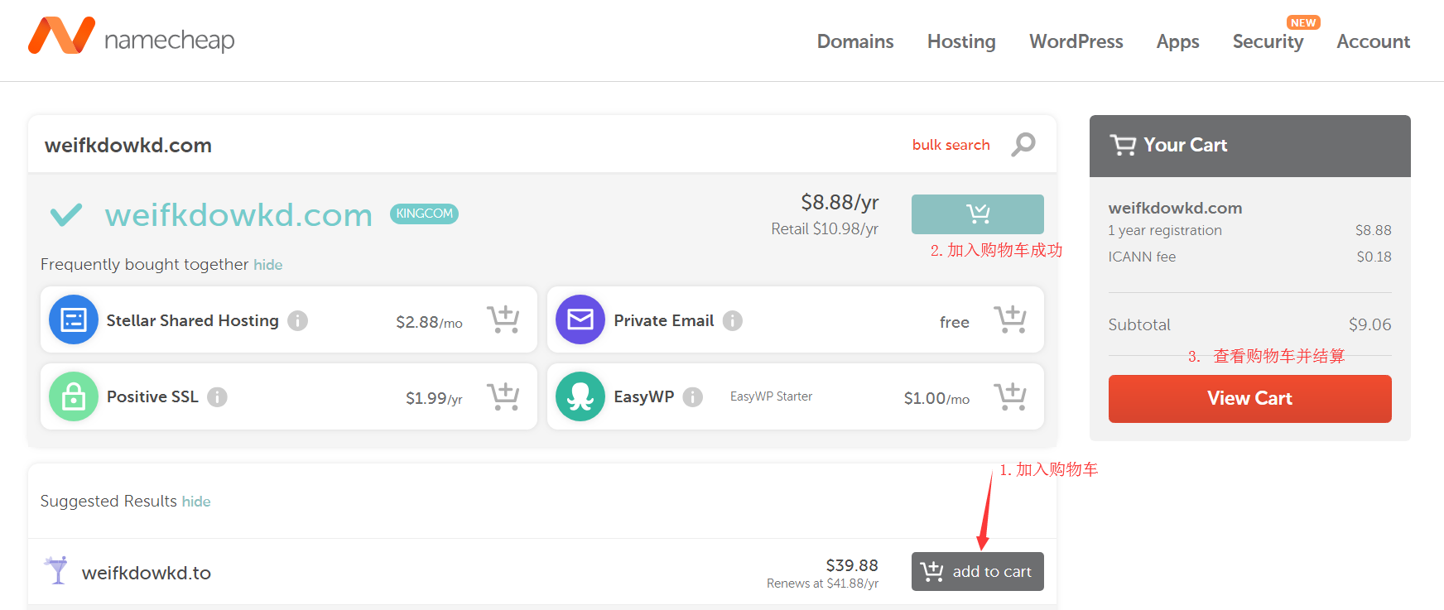This screenshot has width=1444, height=610.
Task: Click the magnifier search icon
Action: (x=1023, y=144)
